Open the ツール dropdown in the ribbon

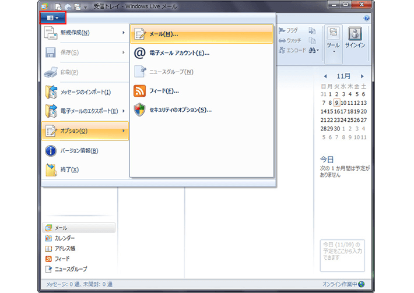point(334,41)
